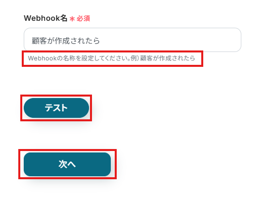Select the field containing 顧客が作成されたら

[133, 40]
